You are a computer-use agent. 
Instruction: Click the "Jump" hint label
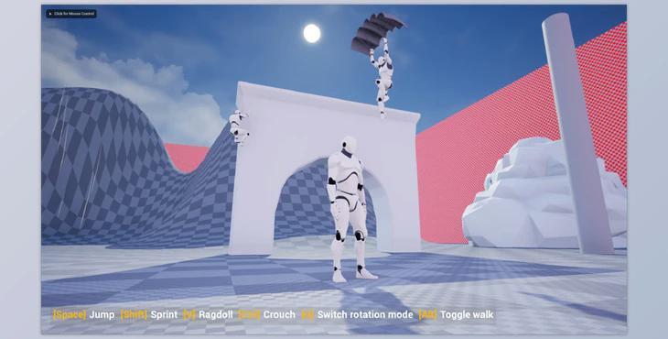point(102,314)
